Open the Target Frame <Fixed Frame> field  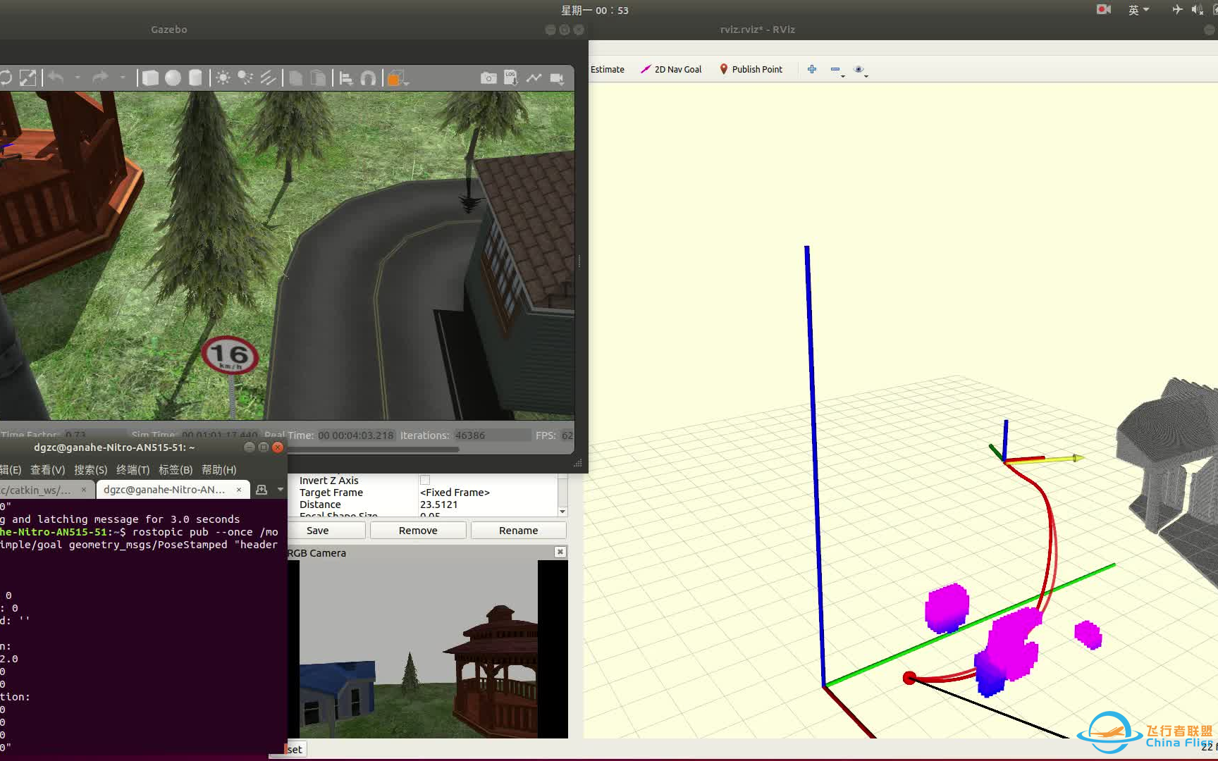487,493
